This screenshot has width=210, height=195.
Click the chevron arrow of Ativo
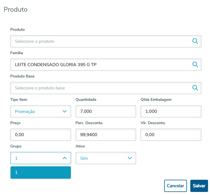tap(130, 158)
